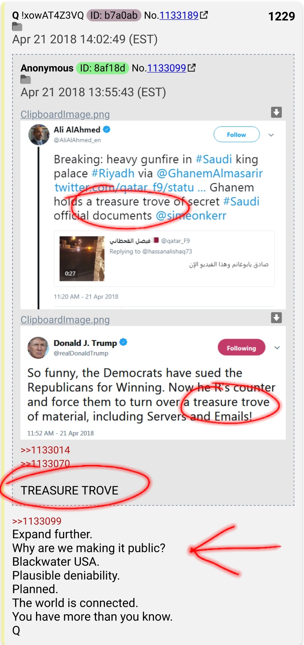Follow quoted reference >>1133099 in Q reply
The image size is (304, 645).
(37, 521)
